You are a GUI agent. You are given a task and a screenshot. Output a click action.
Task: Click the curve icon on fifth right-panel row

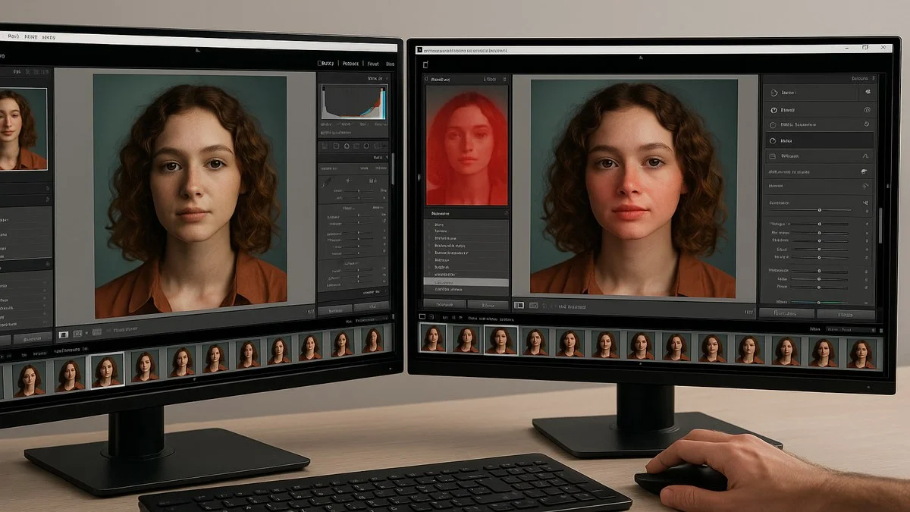[x=865, y=155]
